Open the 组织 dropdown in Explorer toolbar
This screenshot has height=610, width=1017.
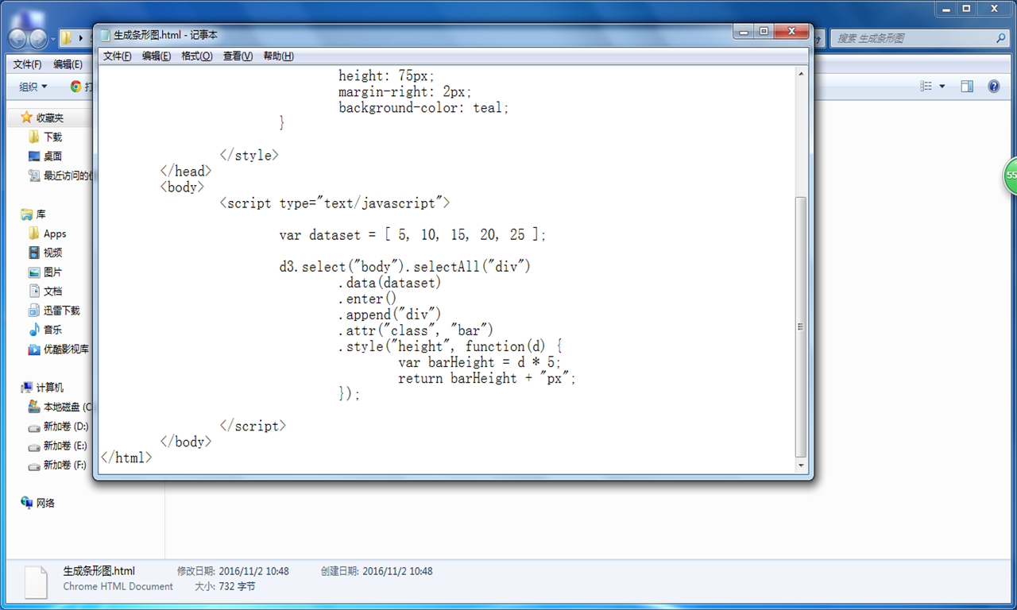click(33, 87)
